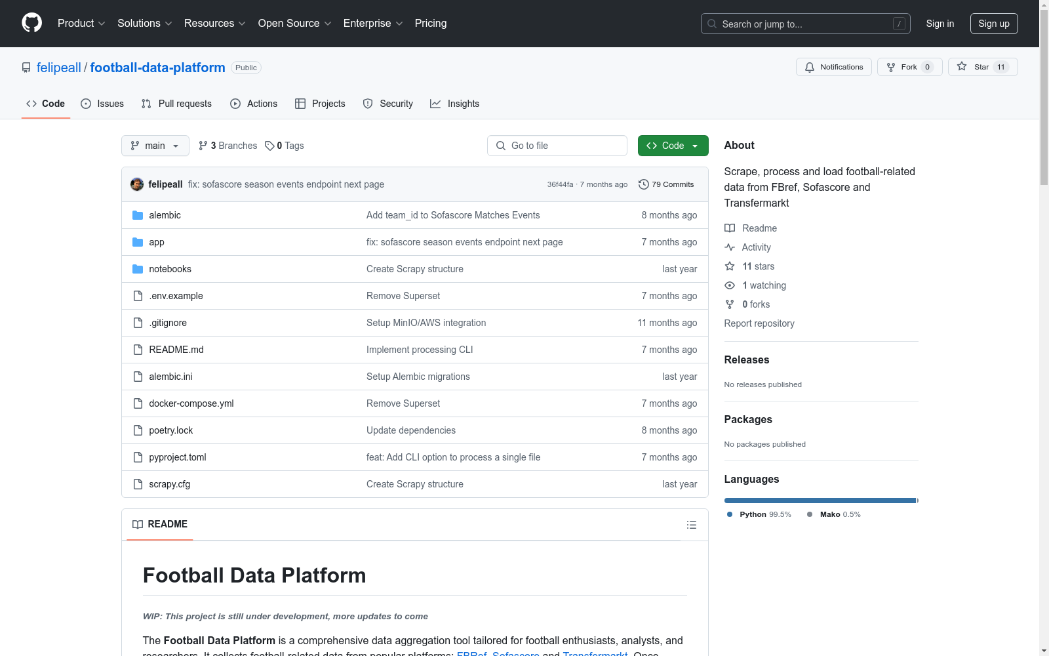1049x656 pixels.
Task: Click the Python language bar segment
Action: 820,501
